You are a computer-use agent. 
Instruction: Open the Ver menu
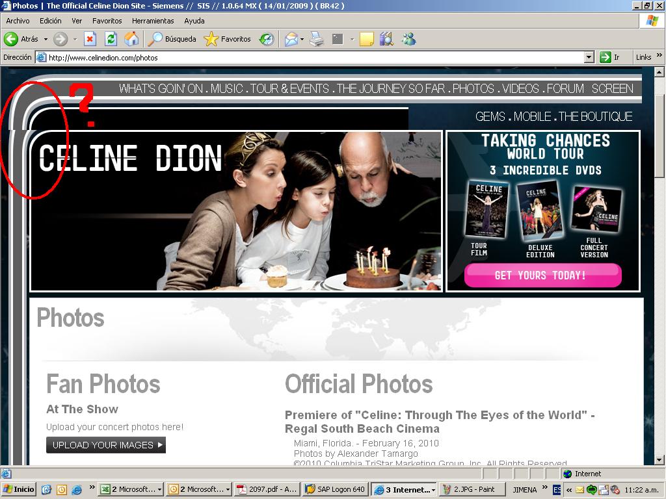click(77, 20)
